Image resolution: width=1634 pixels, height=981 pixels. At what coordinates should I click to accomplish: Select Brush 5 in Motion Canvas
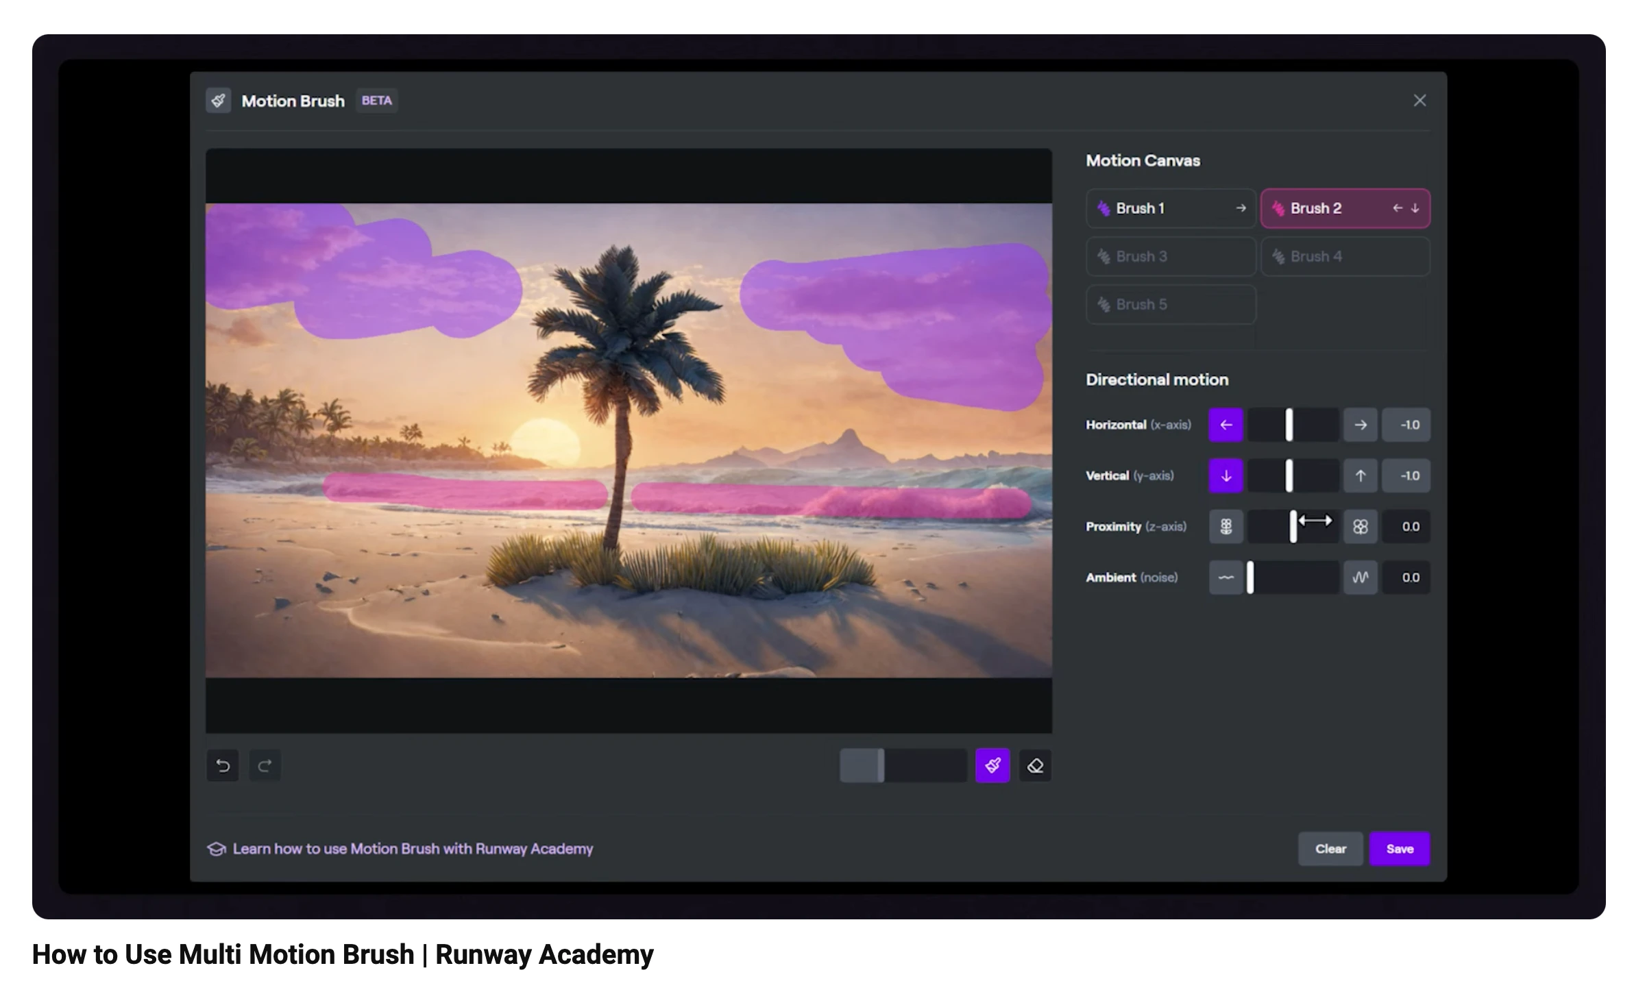click(1171, 304)
